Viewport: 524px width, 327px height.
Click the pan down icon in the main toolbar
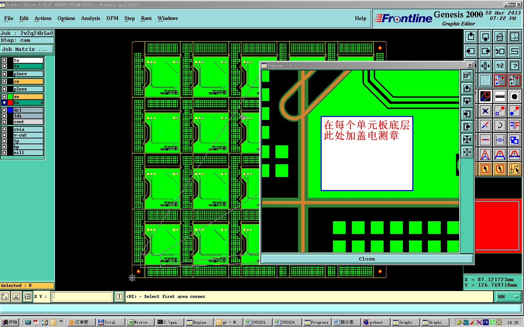(x=485, y=37)
